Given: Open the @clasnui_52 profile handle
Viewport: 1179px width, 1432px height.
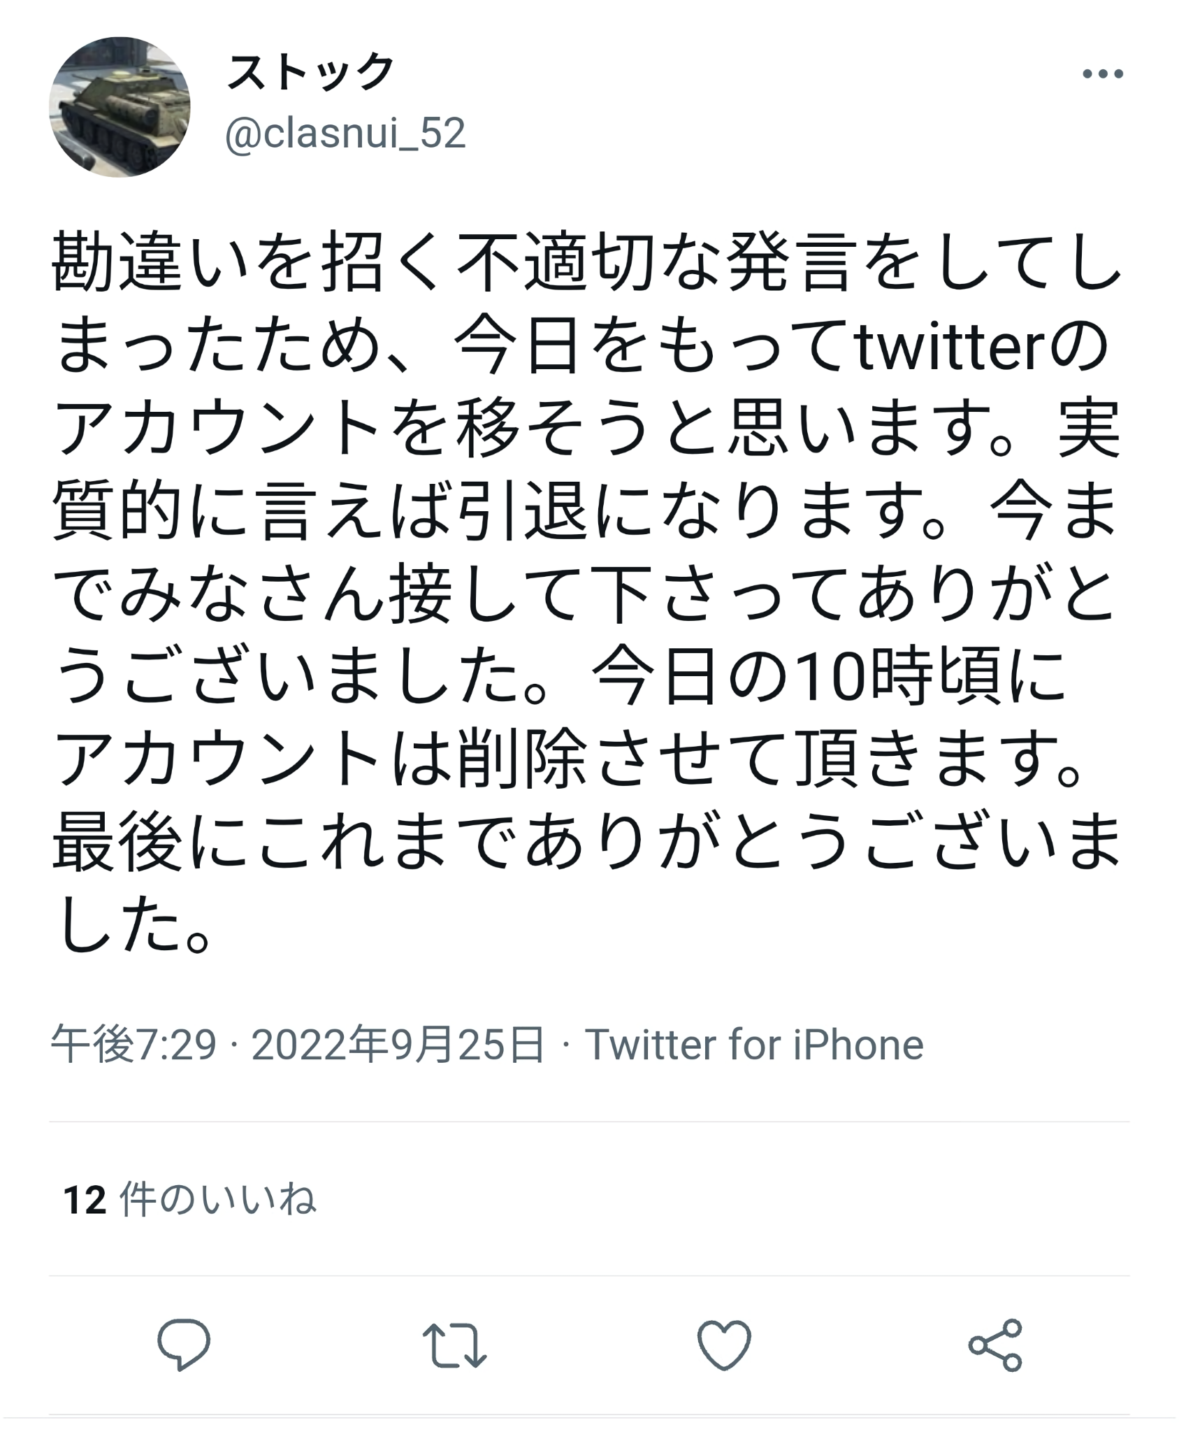Looking at the screenshot, I should pyautogui.click(x=345, y=134).
